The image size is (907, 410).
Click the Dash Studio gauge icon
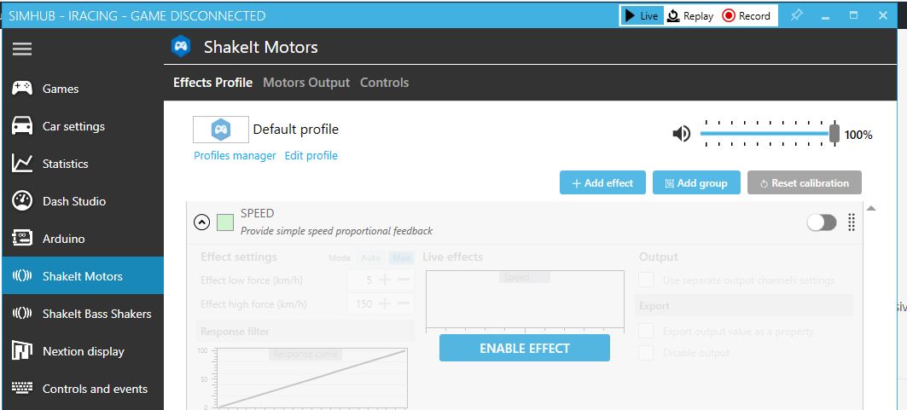[22, 201]
